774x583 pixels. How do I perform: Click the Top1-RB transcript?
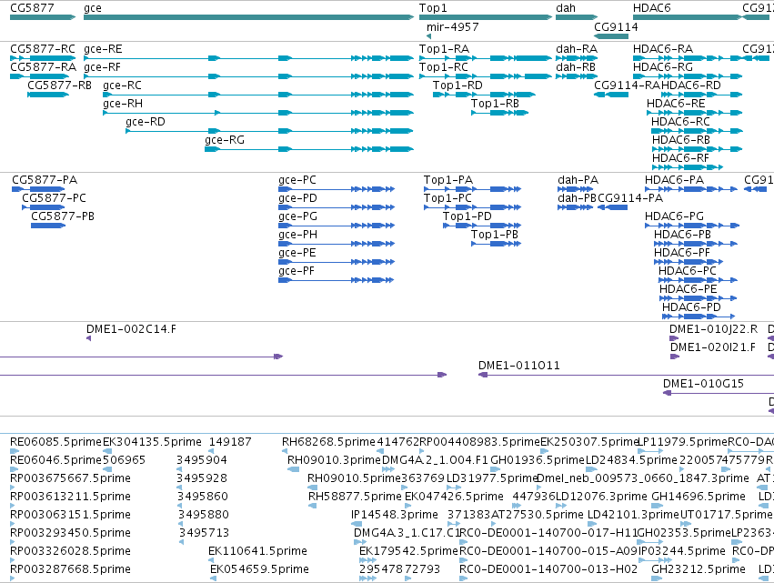point(499,113)
